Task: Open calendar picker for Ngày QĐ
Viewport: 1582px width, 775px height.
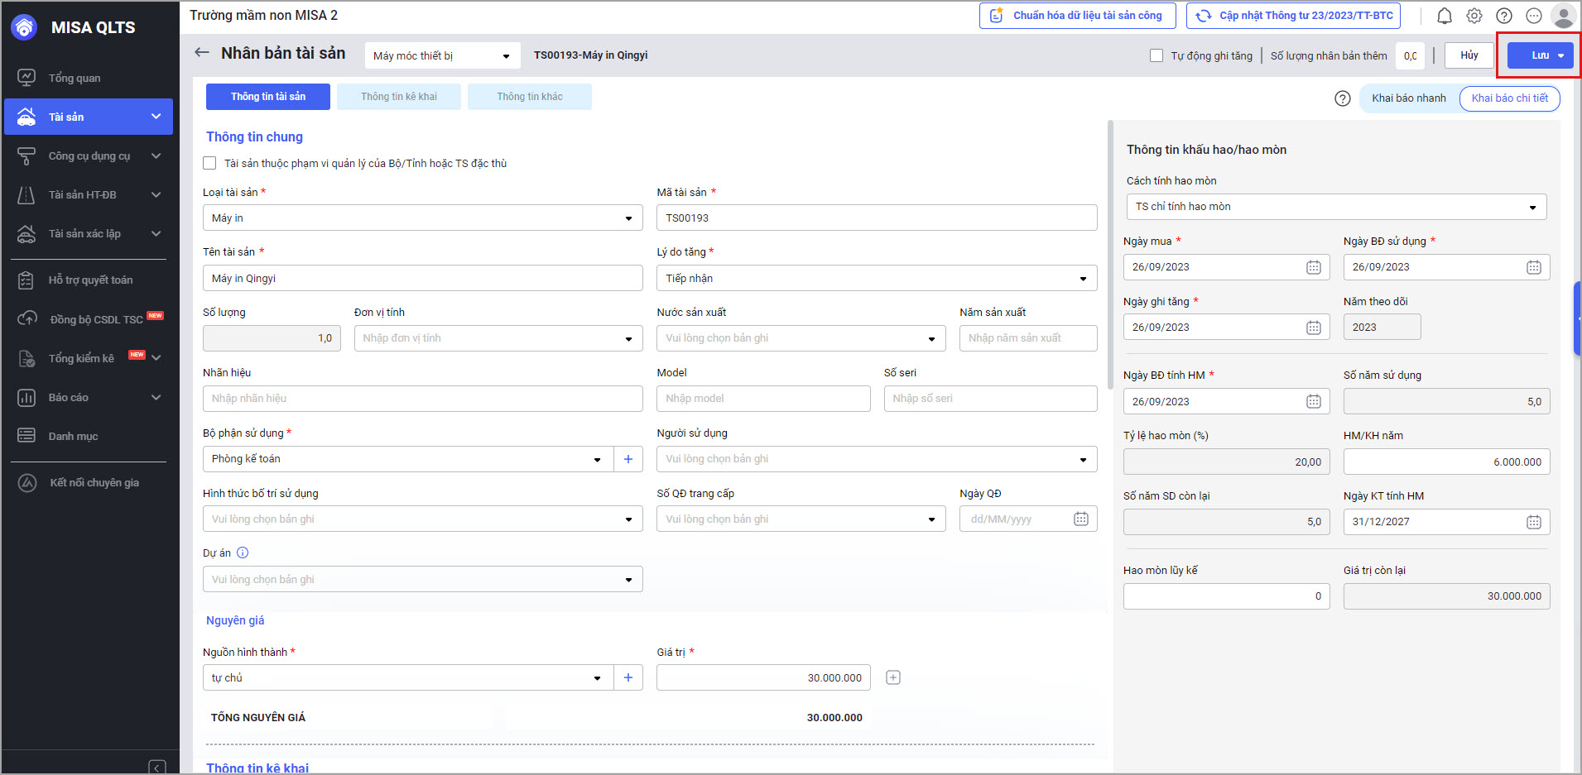Action: tap(1081, 519)
